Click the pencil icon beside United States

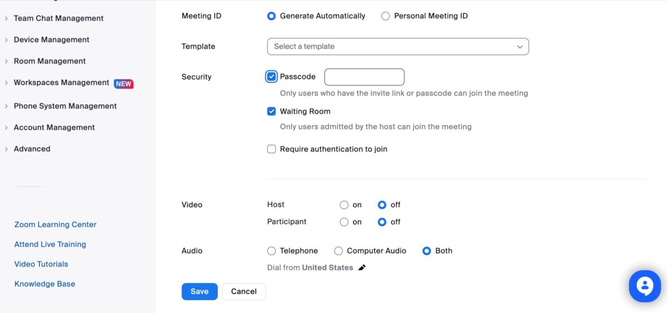point(362,268)
